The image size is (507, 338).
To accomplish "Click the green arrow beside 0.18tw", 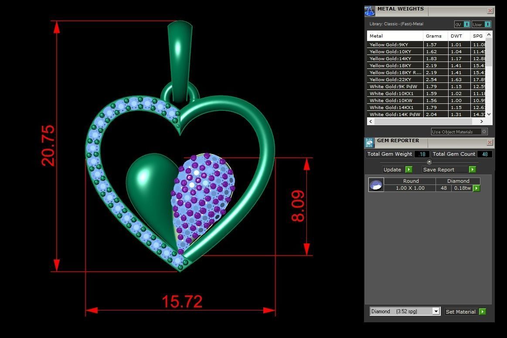I will 476,188.
